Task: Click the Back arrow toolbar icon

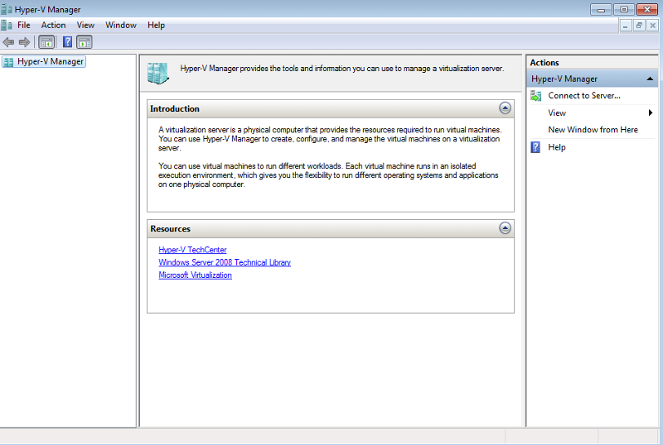Action: point(8,42)
